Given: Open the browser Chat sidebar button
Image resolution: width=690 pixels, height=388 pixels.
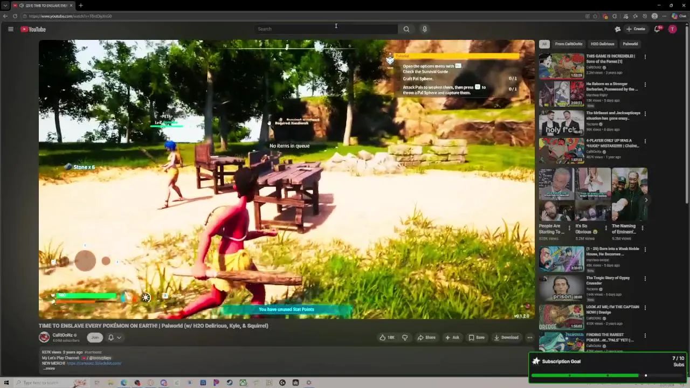Looking at the screenshot, I should click(679, 16).
